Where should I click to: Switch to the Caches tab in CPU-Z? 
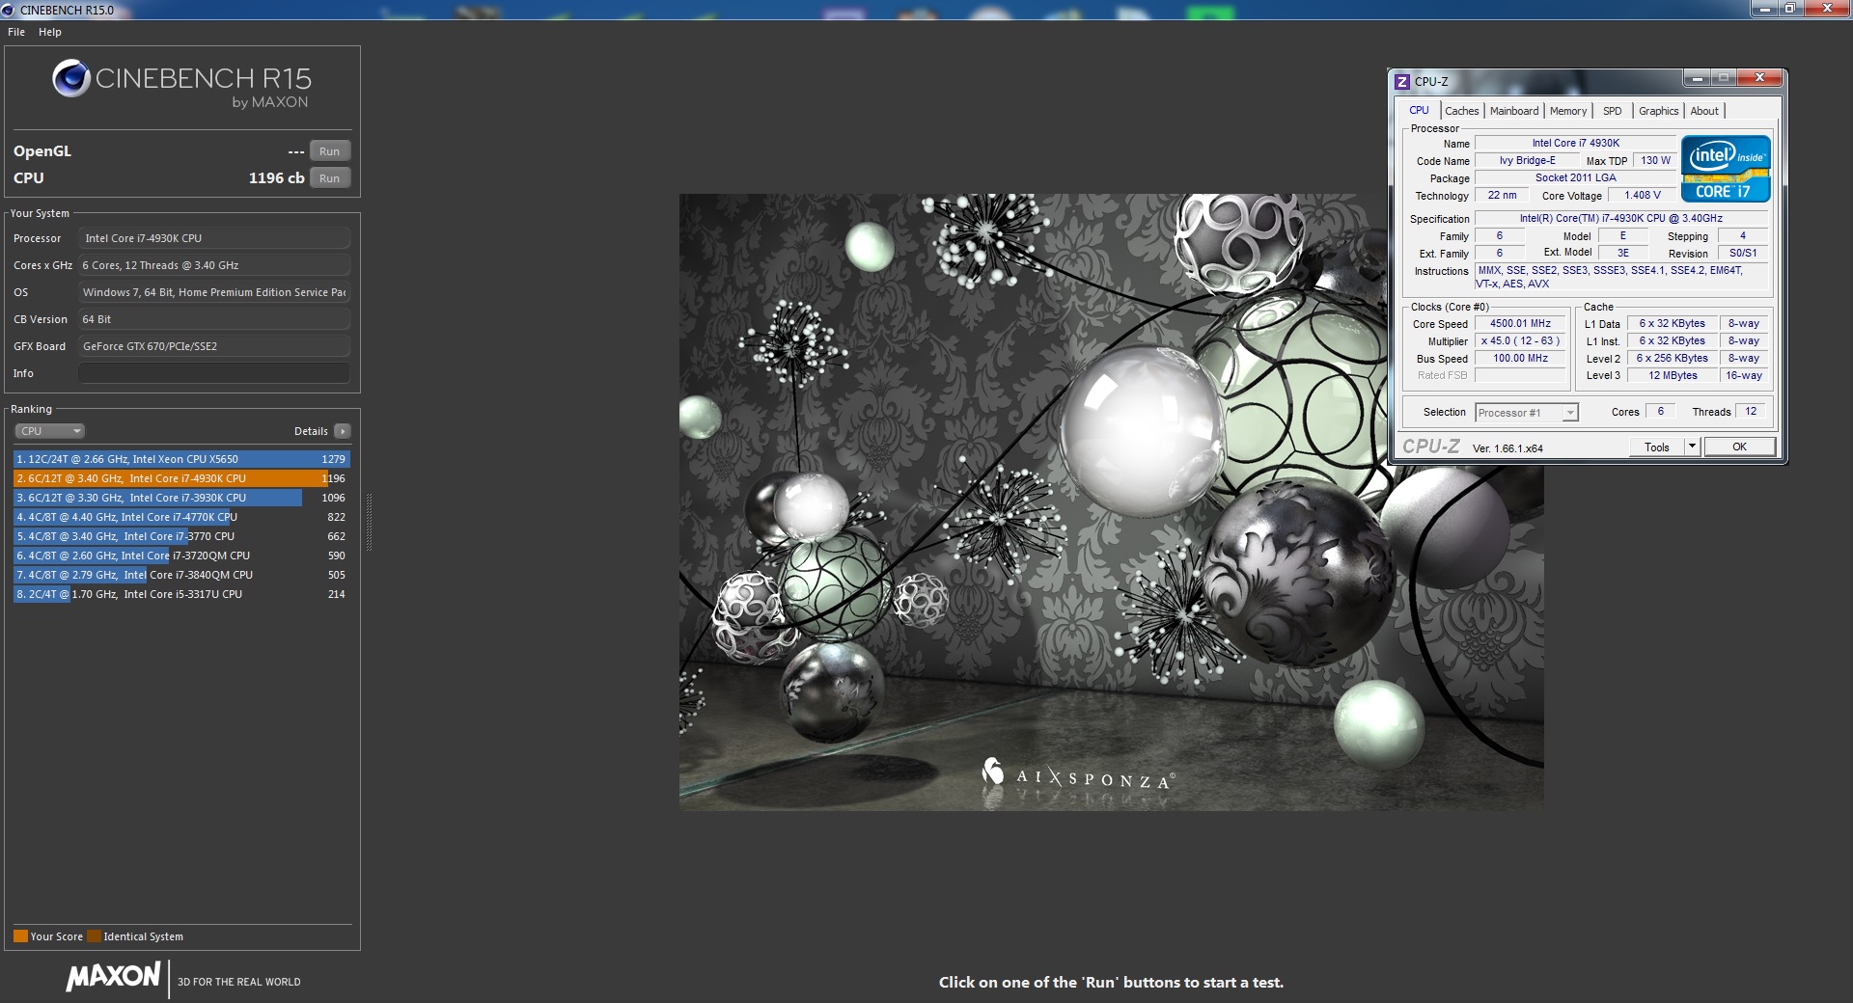click(1461, 111)
